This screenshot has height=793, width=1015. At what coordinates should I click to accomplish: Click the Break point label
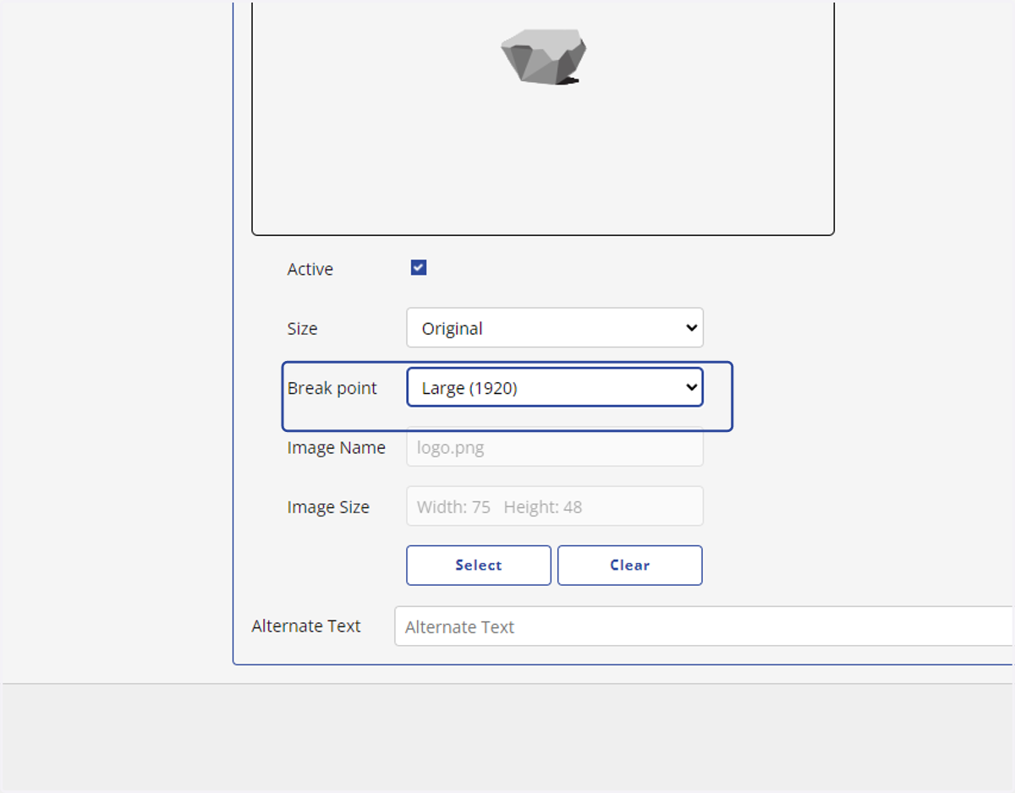pyautogui.click(x=332, y=388)
